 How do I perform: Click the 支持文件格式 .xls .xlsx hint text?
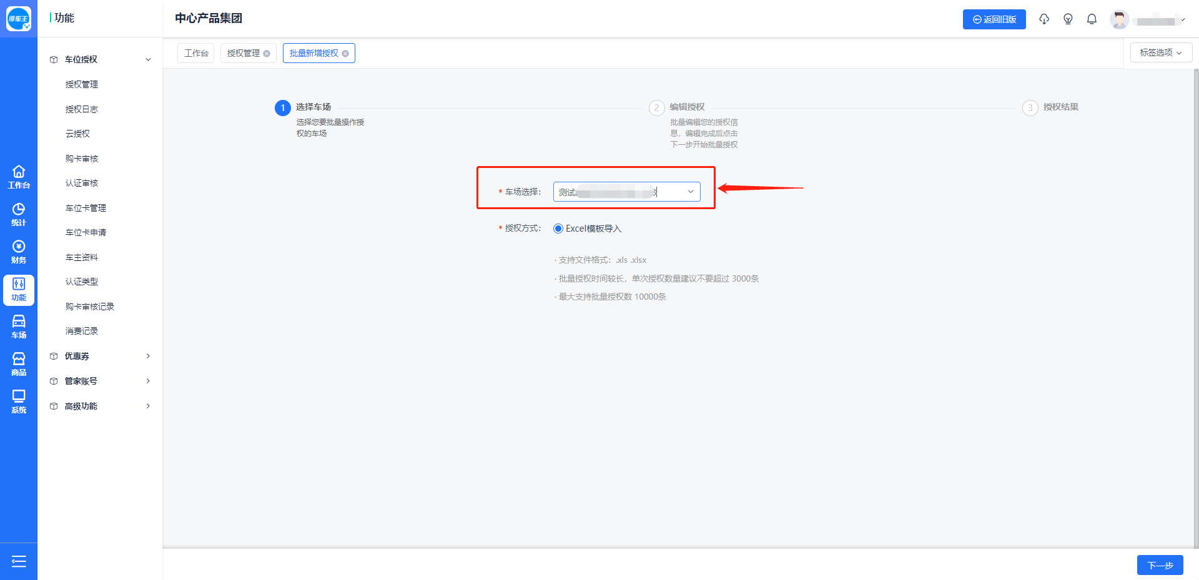coord(600,260)
